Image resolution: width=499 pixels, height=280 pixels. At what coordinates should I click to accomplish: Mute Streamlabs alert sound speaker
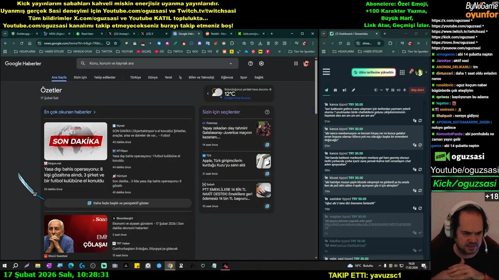click(x=398, y=90)
